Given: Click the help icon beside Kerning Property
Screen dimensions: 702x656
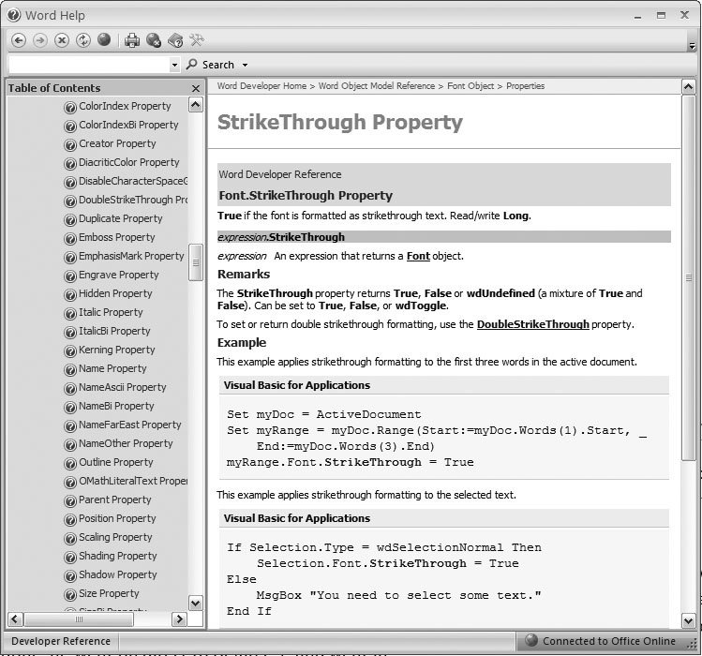Looking at the screenshot, I should click(x=70, y=351).
